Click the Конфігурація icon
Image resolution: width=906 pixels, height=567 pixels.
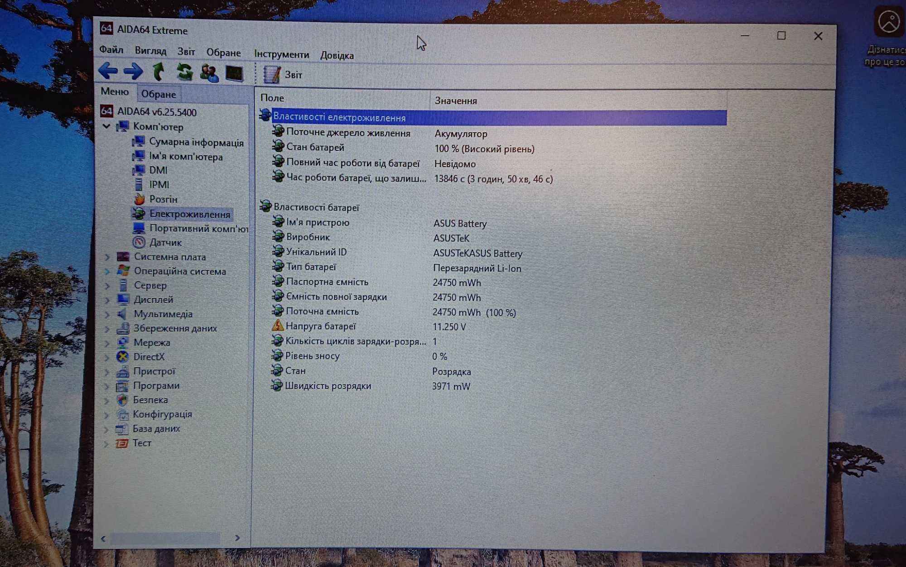pyautogui.click(x=122, y=414)
